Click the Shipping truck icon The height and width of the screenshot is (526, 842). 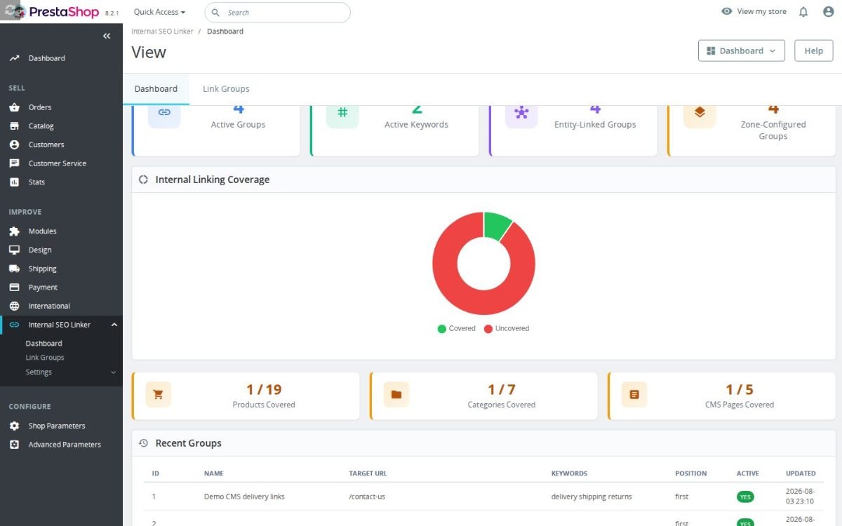(14, 269)
